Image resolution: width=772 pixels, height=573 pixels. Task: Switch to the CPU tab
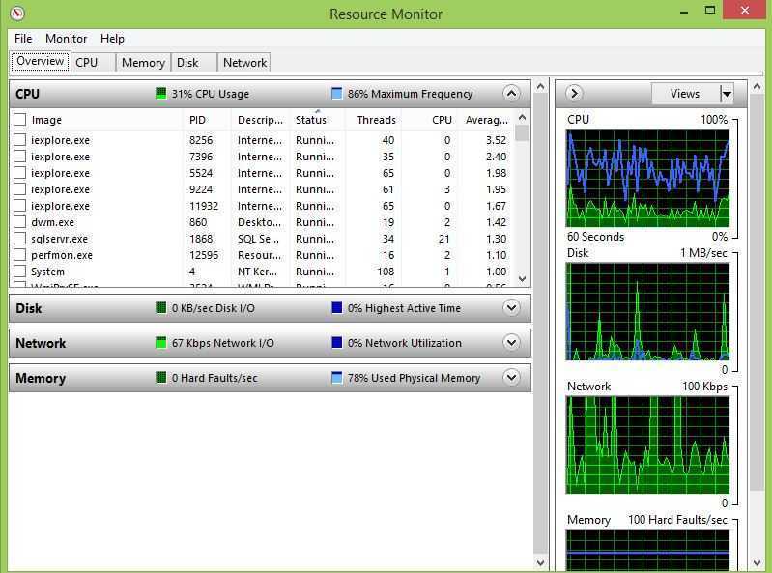pyautogui.click(x=93, y=63)
